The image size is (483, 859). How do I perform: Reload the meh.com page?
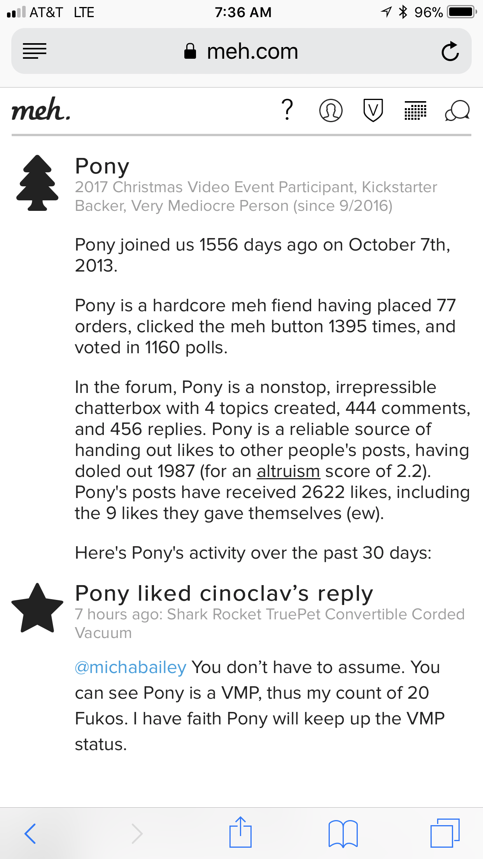point(450,51)
